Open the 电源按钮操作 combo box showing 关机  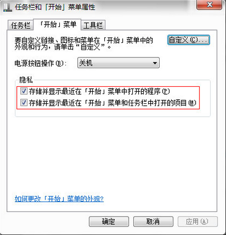[118, 63]
